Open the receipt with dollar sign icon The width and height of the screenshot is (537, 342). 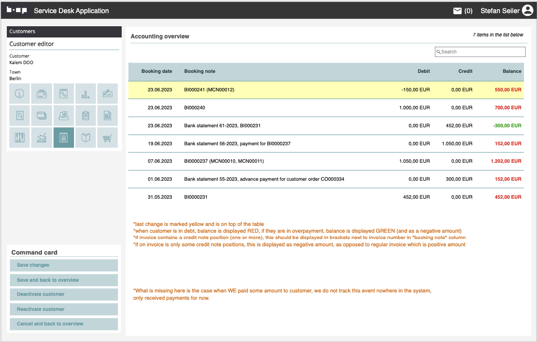click(x=19, y=116)
